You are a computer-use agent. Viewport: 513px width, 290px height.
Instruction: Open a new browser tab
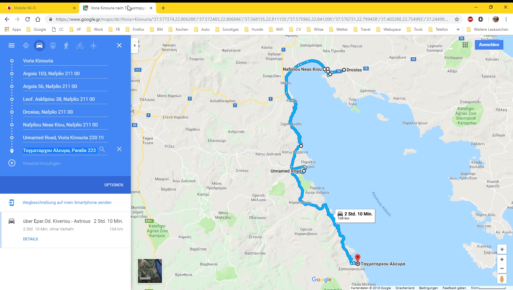(163, 8)
